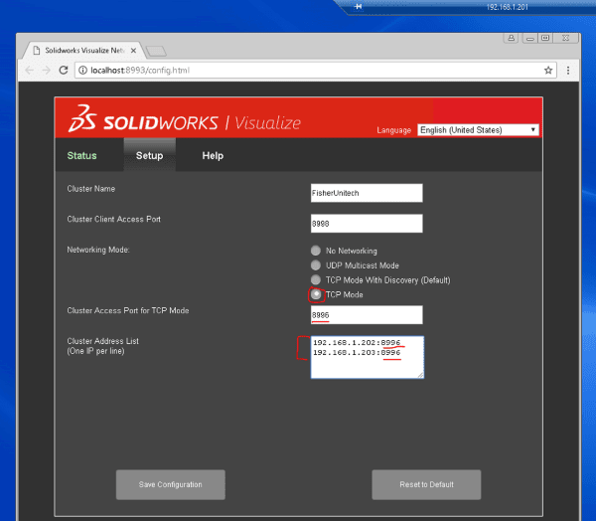Select No Networking mode
Screen dimensions: 596x521
[x=316, y=251]
